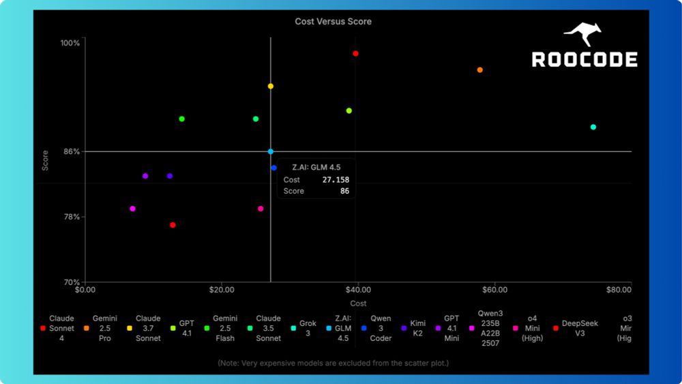This screenshot has width=682, height=384.
Task: Click the note about very expensive models excluded
Action: click(333, 363)
